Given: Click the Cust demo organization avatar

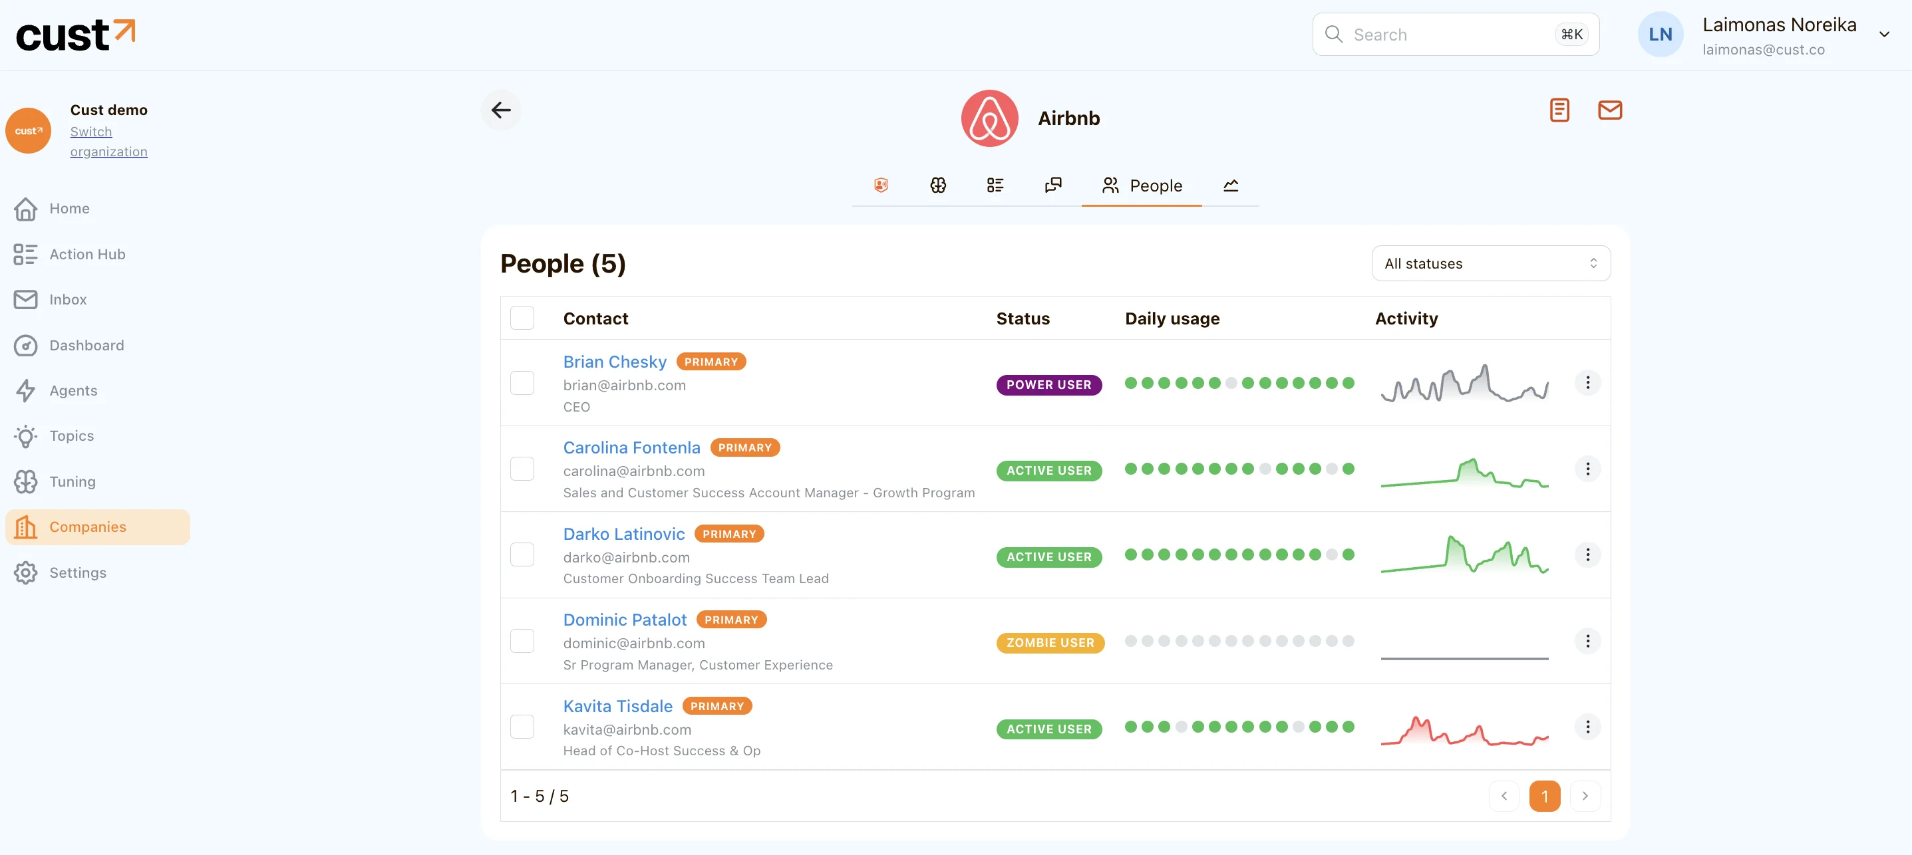Looking at the screenshot, I should click(x=28, y=130).
